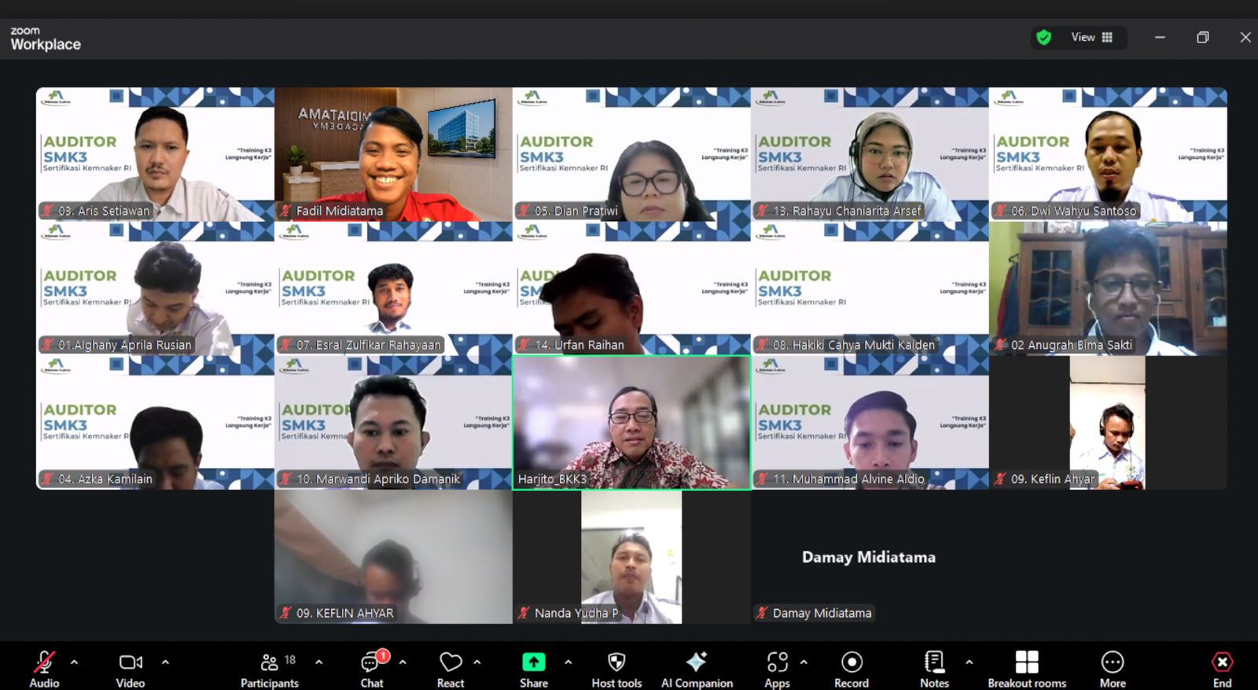Open the React emoji menu

click(451, 669)
